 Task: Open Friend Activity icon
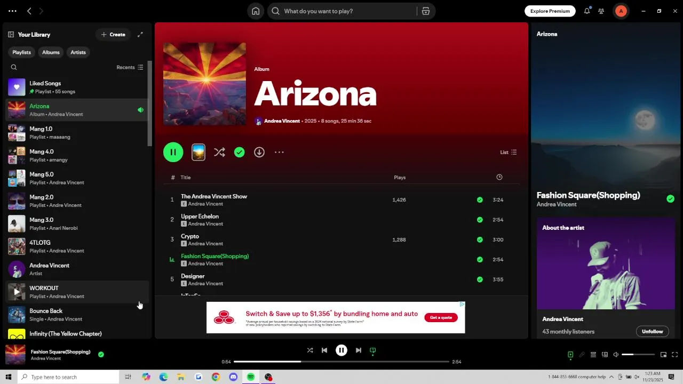click(601, 11)
